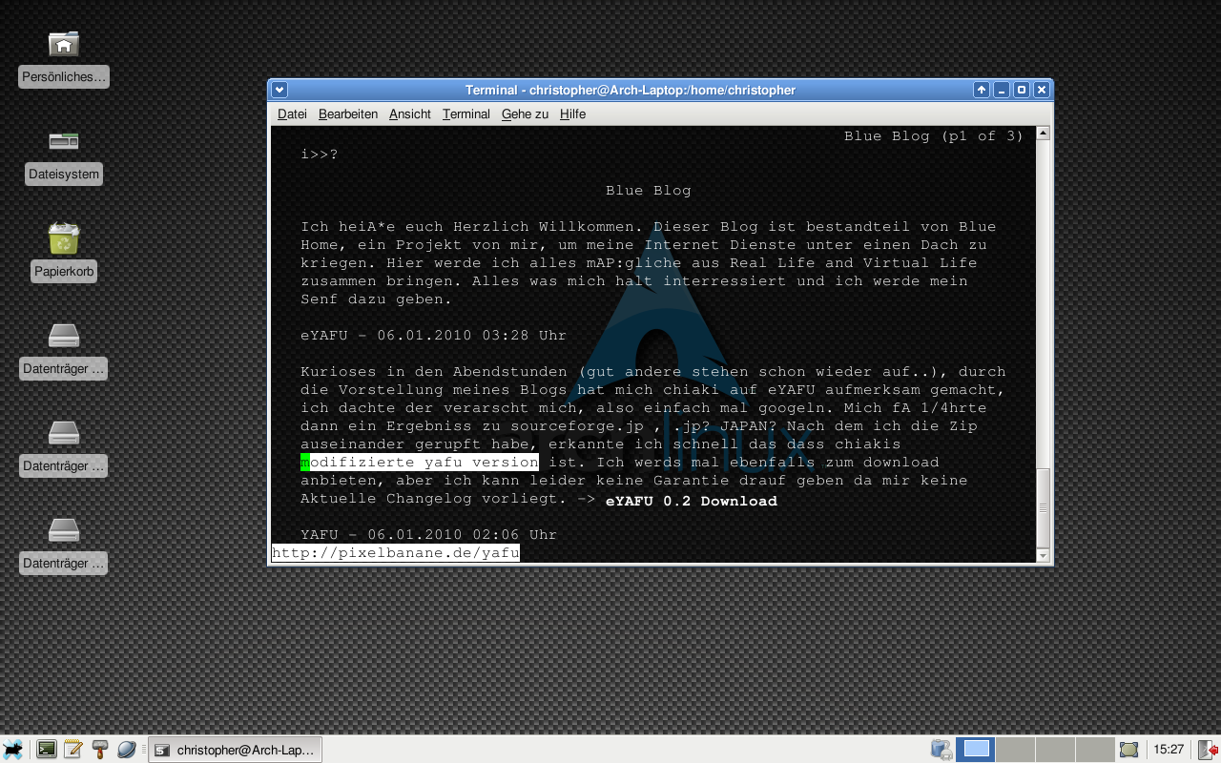Click the terminal scrollbar down arrow
Screen dimensions: 1221x763
tap(1044, 555)
